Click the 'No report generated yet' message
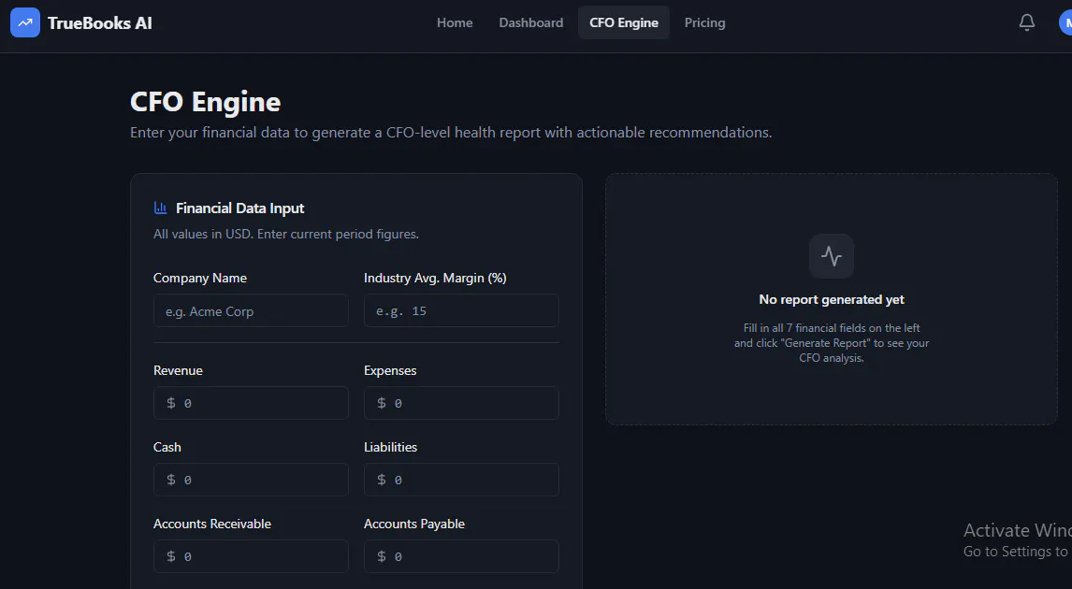1072x589 pixels. pyautogui.click(x=832, y=299)
